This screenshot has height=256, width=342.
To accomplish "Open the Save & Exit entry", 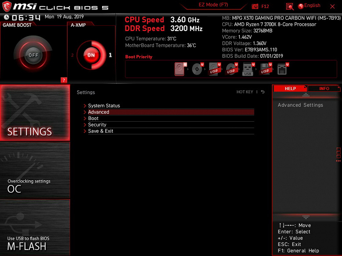I will (171, 131).
